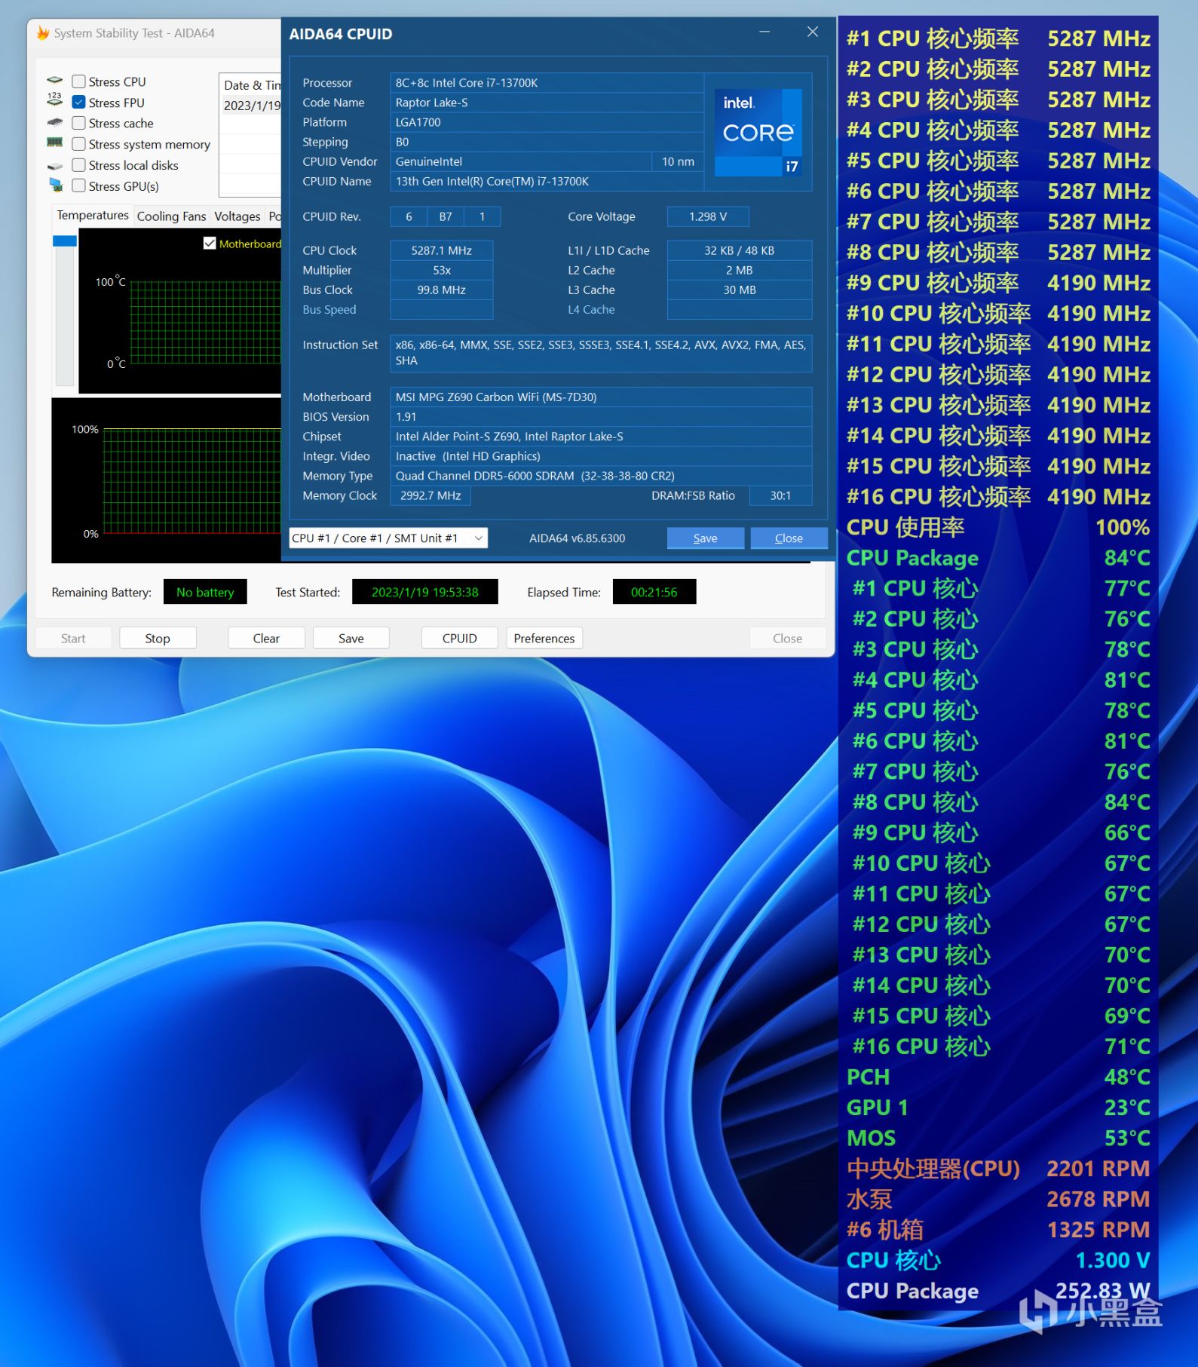Viewport: 1198px width, 1367px height.
Task: Click the Bus Clock 99.8 MHz field
Action: pos(442,290)
